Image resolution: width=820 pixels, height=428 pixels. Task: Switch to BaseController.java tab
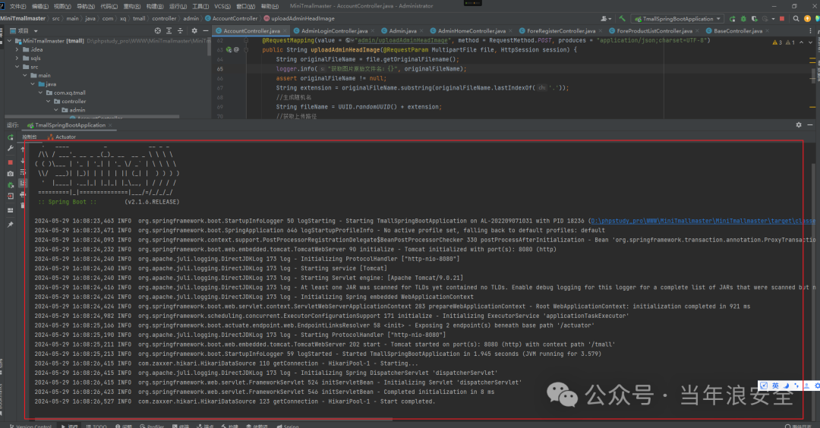click(x=738, y=31)
